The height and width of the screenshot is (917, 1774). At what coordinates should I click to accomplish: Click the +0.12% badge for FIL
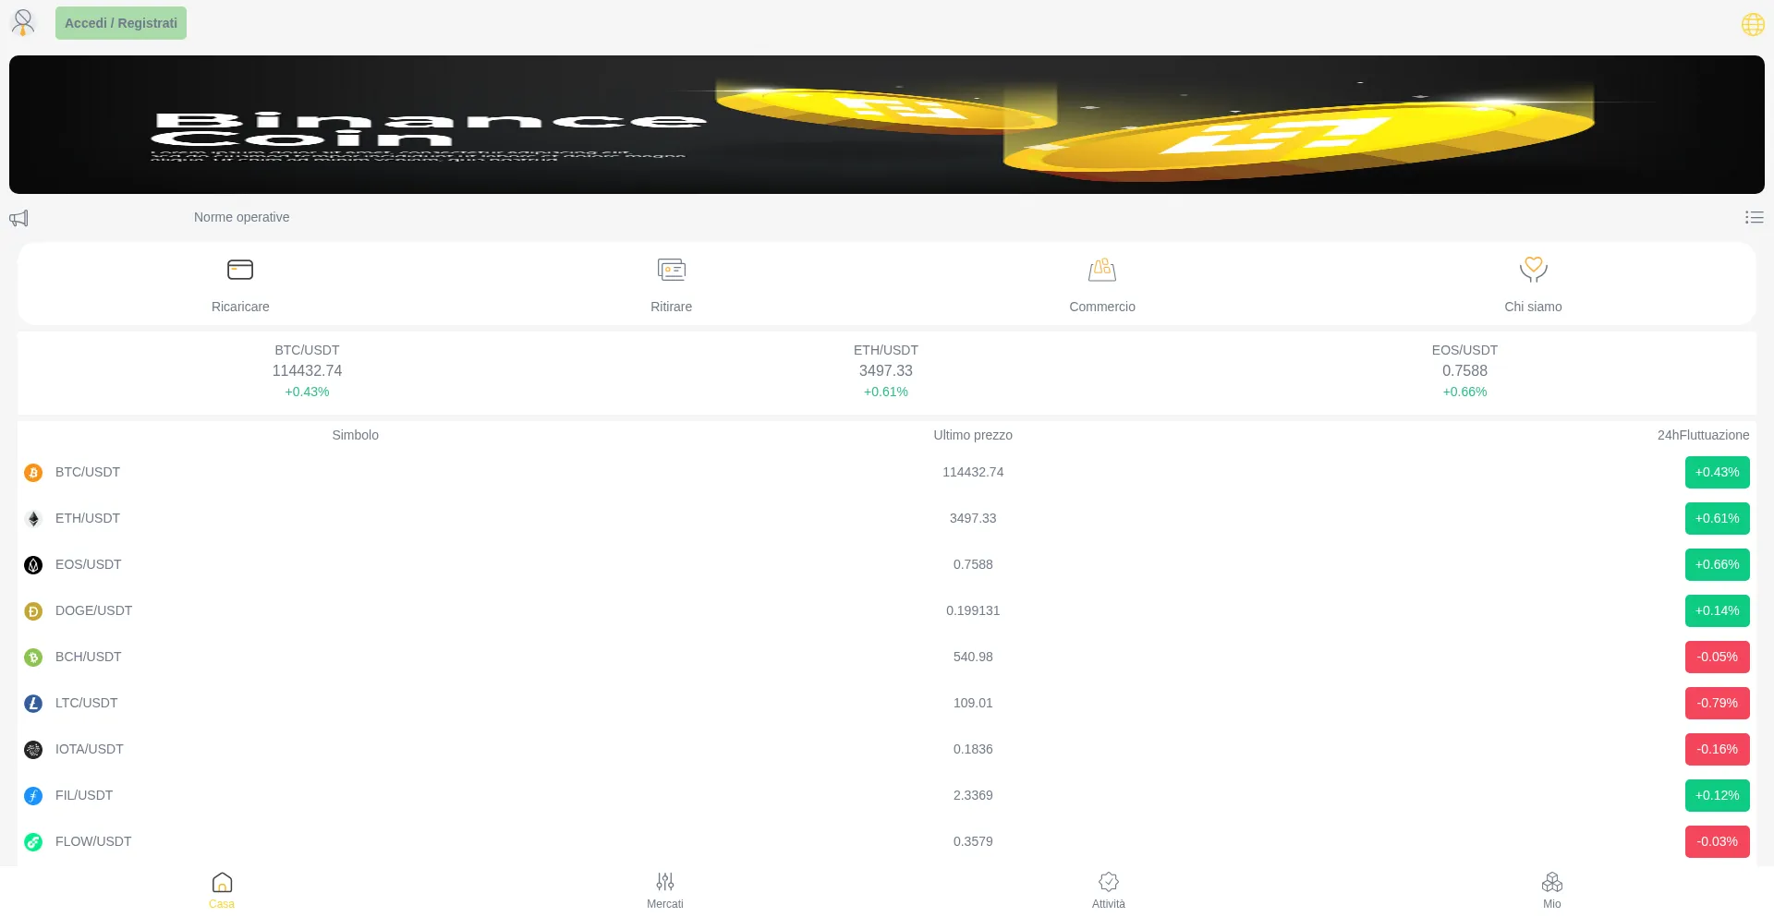[1717, 795]
